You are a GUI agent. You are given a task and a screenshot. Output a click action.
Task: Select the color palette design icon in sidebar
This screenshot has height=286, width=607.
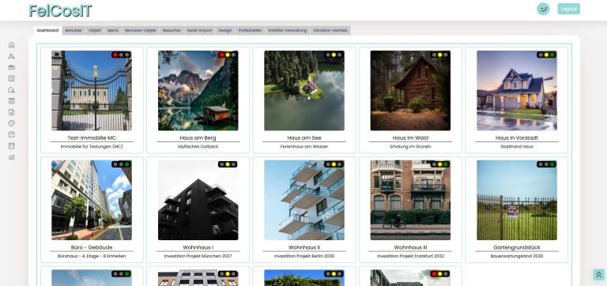click(x=12, y=123)
